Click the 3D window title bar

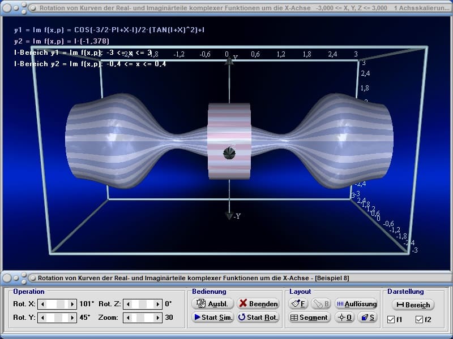[x=226, y=8]
